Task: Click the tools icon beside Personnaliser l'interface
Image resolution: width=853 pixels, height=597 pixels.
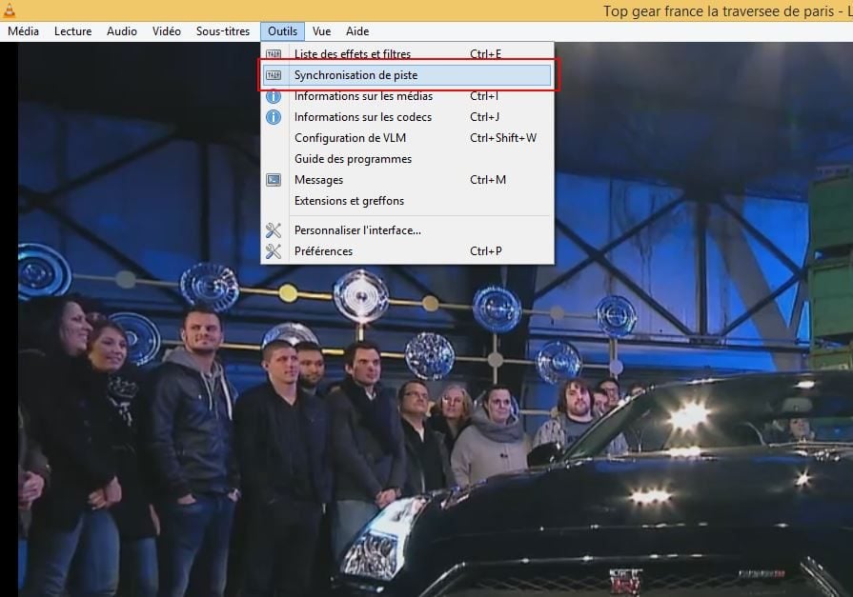Action: click(x=274, y=230)
